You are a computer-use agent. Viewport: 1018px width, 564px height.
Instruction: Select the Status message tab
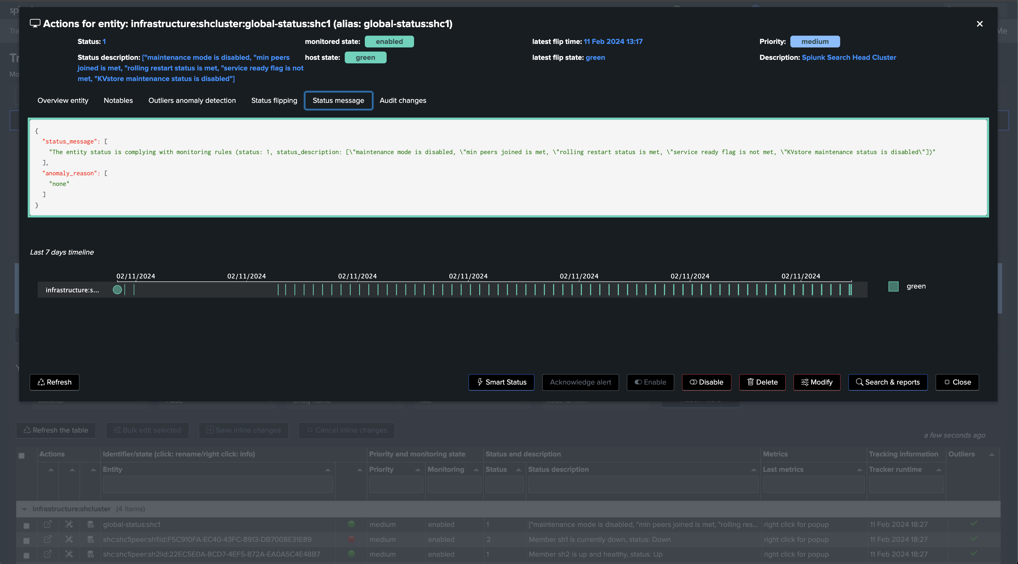coord(338,100)
